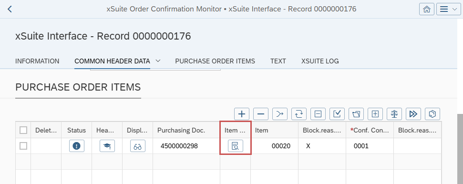This screenshot has height=184, width=463.
Task: Click the checkmark box toolbar icon
Action: 337,114
